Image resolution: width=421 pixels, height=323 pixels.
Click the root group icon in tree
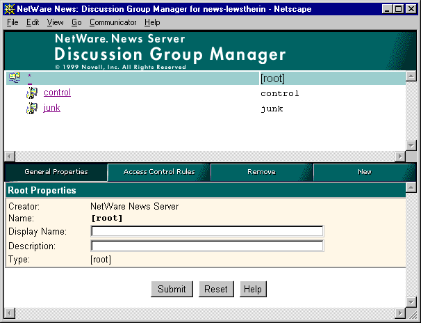15,77
